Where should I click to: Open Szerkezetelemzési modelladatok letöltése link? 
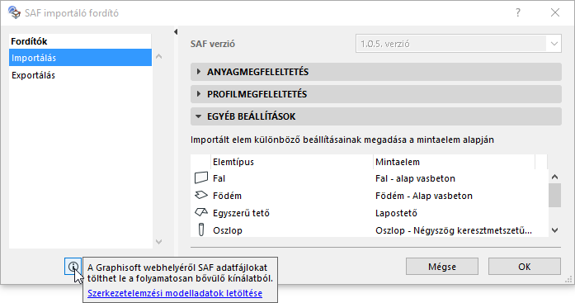(175, 293)
